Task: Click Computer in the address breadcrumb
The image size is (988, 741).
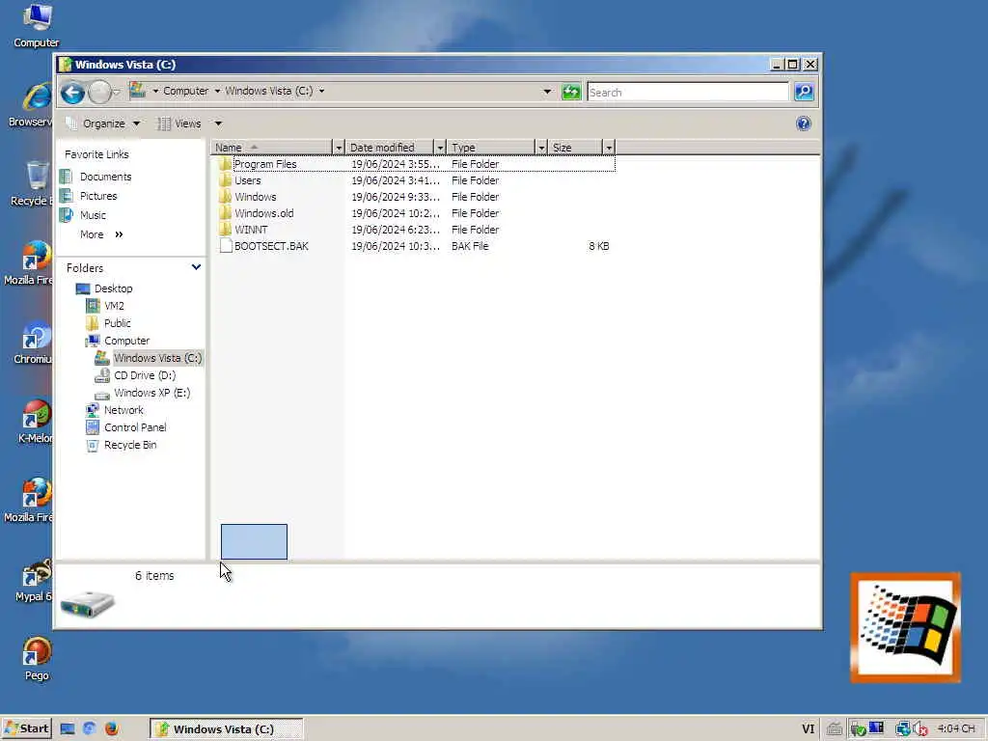Action: [186, 91]
